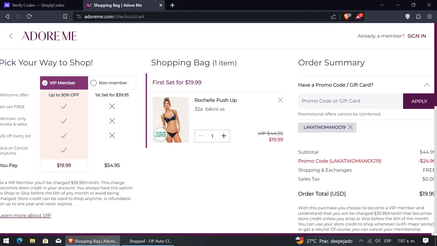This screenshot has height=246, width=437.
Task: Click the VIP You Pay $19.99 cell
Action: pyautogui.click(x=64, y=165)
